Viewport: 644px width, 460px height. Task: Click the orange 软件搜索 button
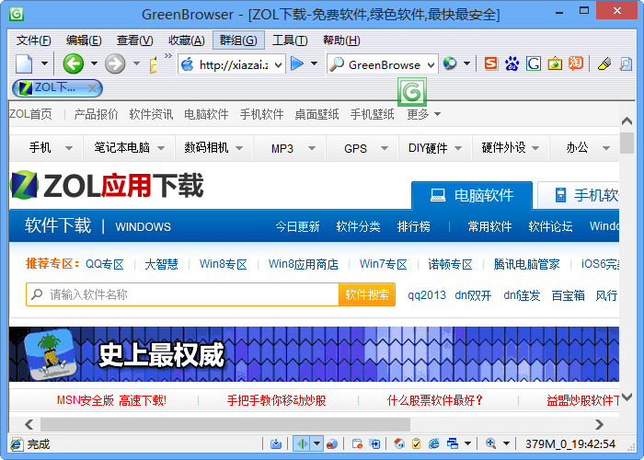tap(367, 294)
